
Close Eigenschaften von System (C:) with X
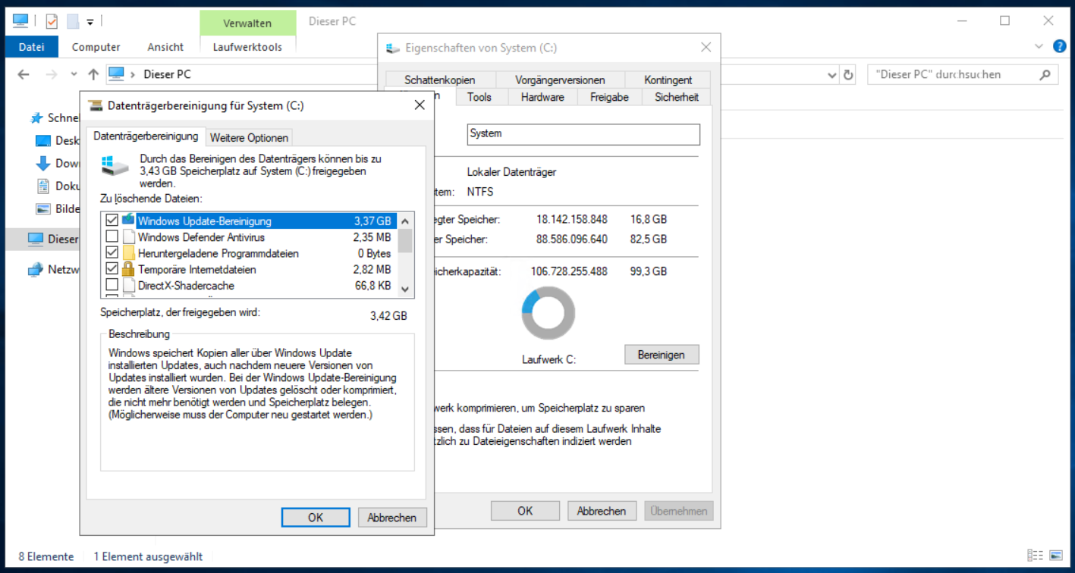[x=706, y=47]
